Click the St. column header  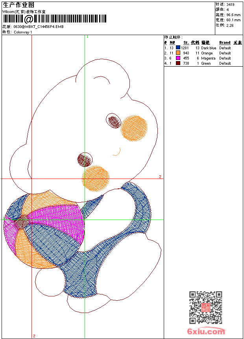click(x=186, y=43)
